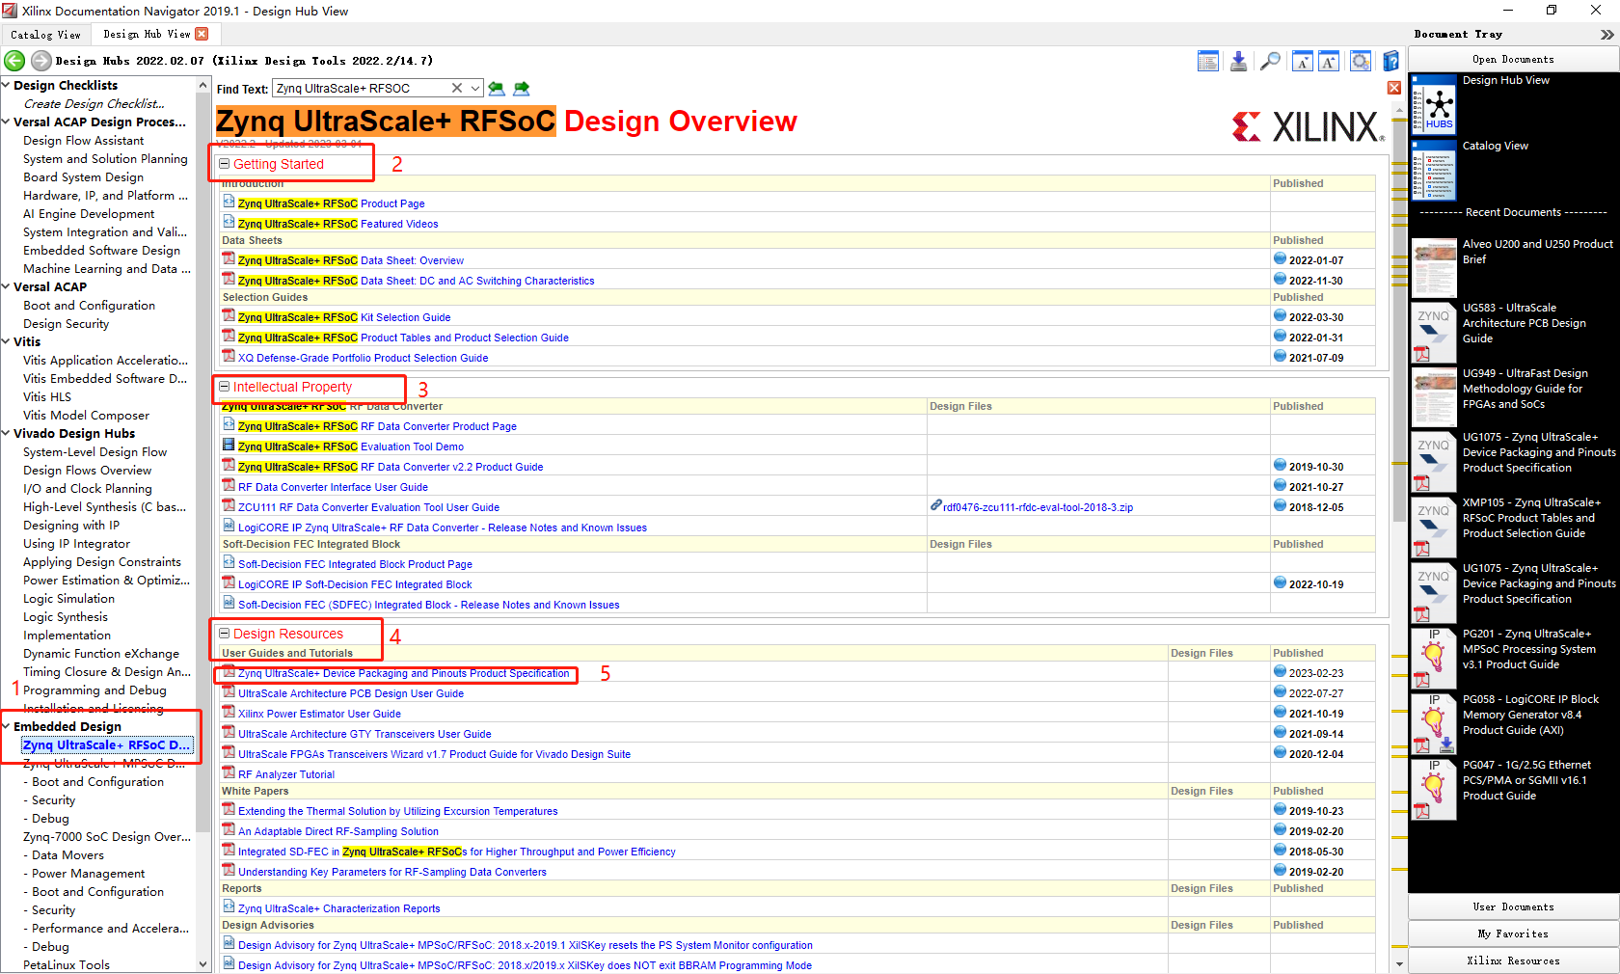The image size is (1620, 974).
Task: Open Xilinx Power Estimator User Guide
Action: (x=319, y=714)
